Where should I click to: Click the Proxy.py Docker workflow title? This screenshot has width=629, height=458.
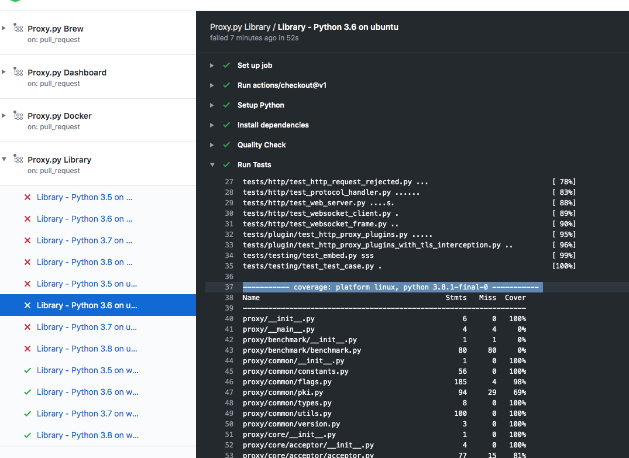click(59, 116)
